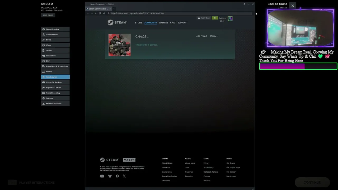This screenshot has width=338, height=190.
Task: Open Notes in the overlay sidebar
Action: [x=55, y=40]
